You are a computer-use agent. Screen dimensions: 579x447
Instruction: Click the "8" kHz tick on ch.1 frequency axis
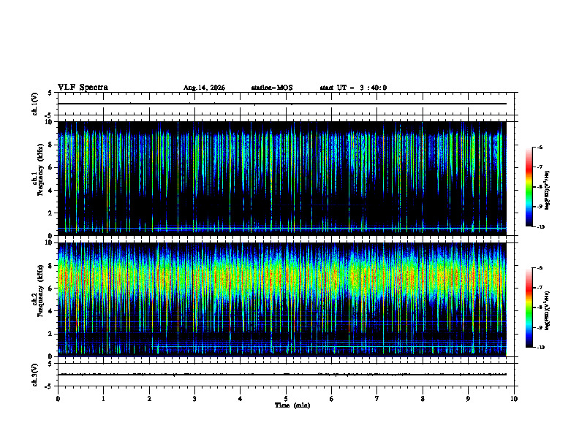(x=50, y=145)
